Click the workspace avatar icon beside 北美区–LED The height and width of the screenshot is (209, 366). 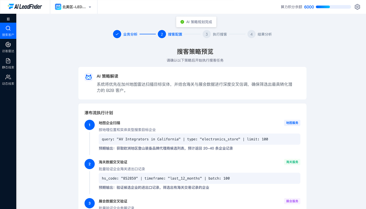(x=58, y=7)
